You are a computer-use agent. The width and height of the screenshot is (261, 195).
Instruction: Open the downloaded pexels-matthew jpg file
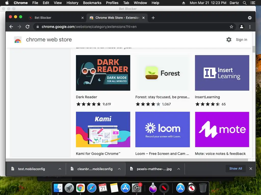pos(154,169)
